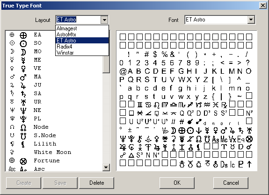
Task: Click the large Mars symbol in MA row
Action: point(23,77)
